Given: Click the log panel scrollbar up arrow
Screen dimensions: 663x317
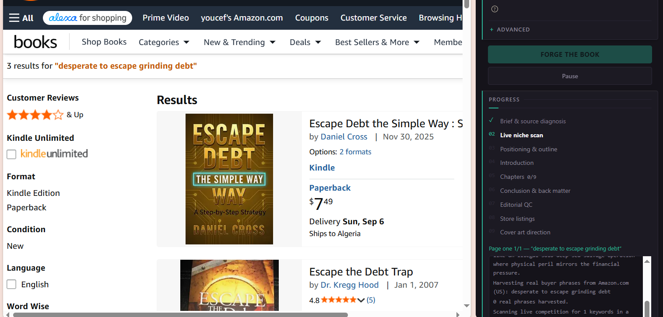Looking at the screenshot, I should (x=647, y=261).
